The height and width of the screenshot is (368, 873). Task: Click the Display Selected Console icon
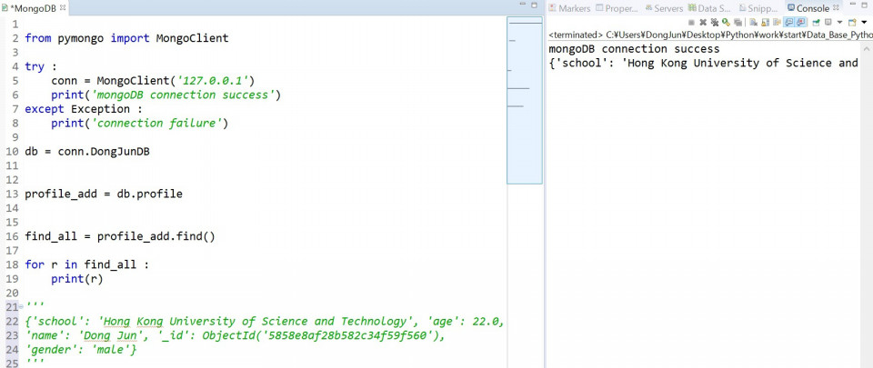pyautogui.click(x=828, y=22)
